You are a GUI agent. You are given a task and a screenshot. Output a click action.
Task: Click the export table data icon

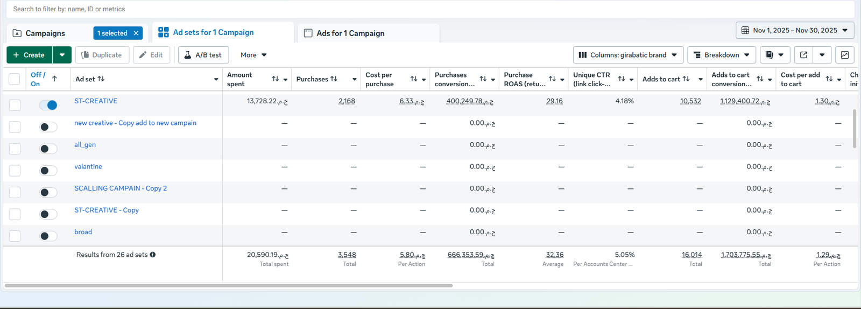pyautogui.click(x=803, y=55)
